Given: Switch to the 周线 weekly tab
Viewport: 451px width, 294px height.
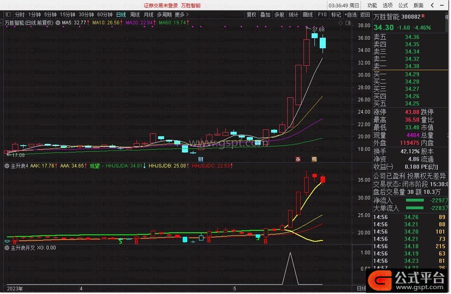Looking at the screenshot, I should (135, 15).
